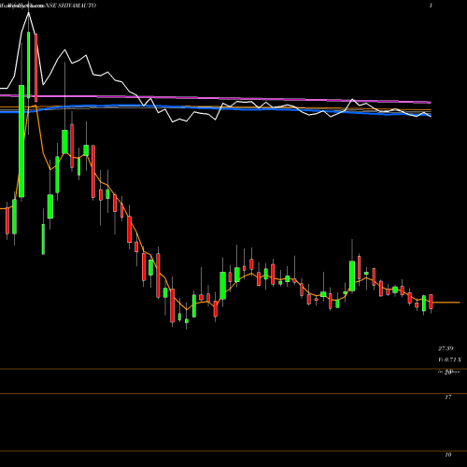Click the 27.59 price value label
The height and width of the screenshot is (467, 467).
(446, 348)
